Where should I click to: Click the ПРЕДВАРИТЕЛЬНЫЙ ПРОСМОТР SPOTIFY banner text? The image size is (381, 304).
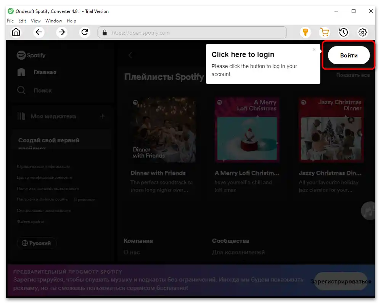tap(68, 272)
